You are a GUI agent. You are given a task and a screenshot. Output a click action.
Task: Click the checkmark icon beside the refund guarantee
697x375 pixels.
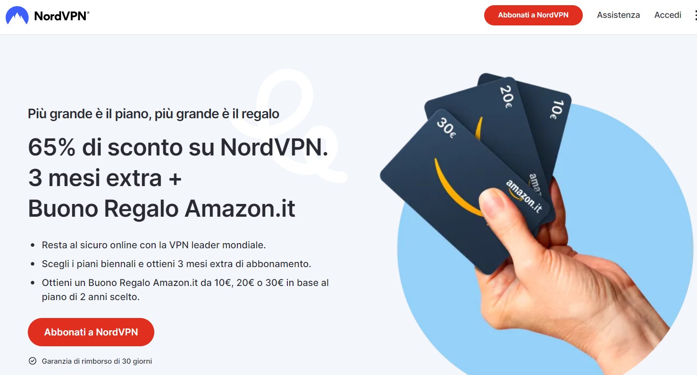tap(33, 361)
